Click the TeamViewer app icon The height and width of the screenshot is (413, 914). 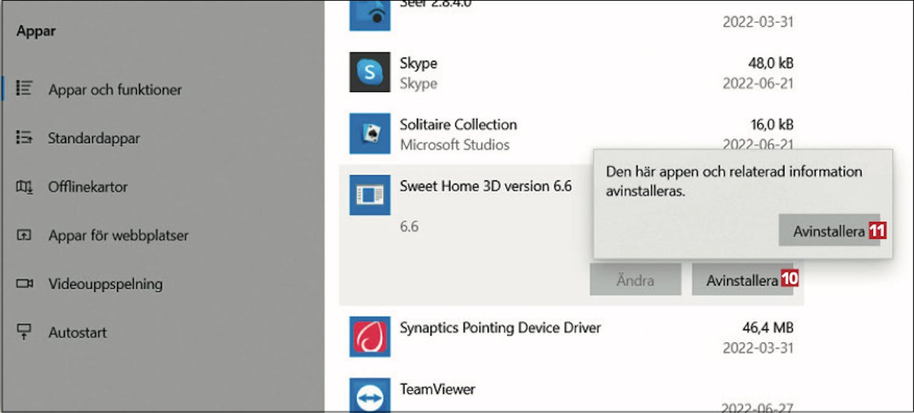(x=370, y=395)
